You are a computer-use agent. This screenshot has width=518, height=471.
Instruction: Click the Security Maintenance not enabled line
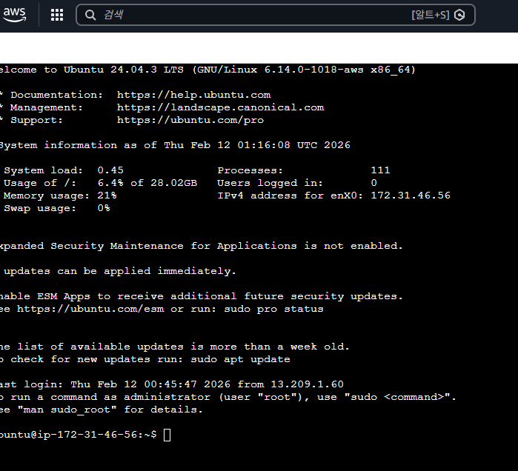click(201, 246)
